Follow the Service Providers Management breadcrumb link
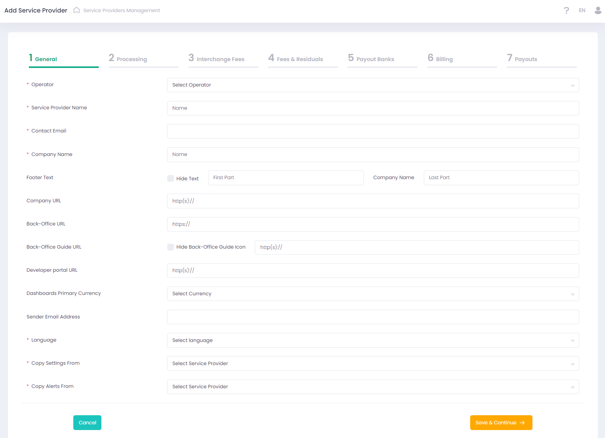Screen dimensions: 605x438 coord(122,10)
